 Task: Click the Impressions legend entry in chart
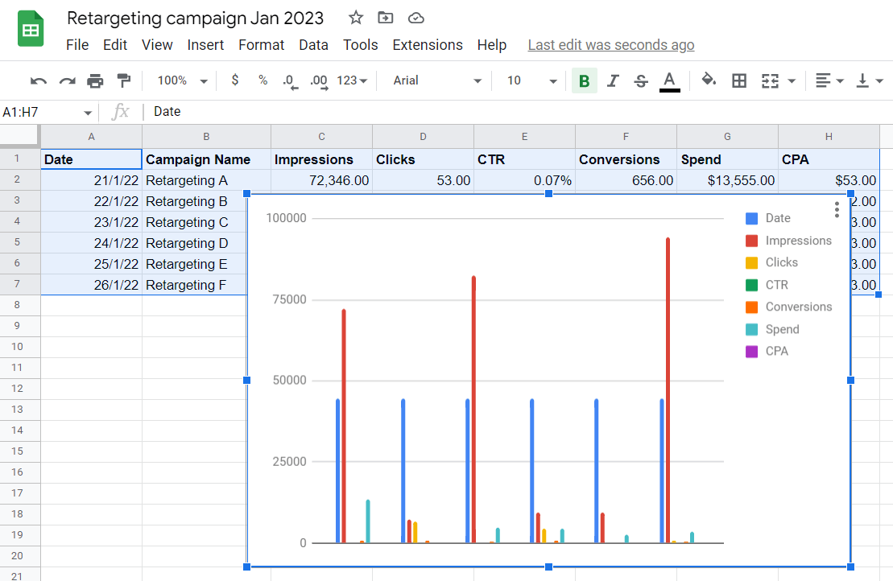789,241
